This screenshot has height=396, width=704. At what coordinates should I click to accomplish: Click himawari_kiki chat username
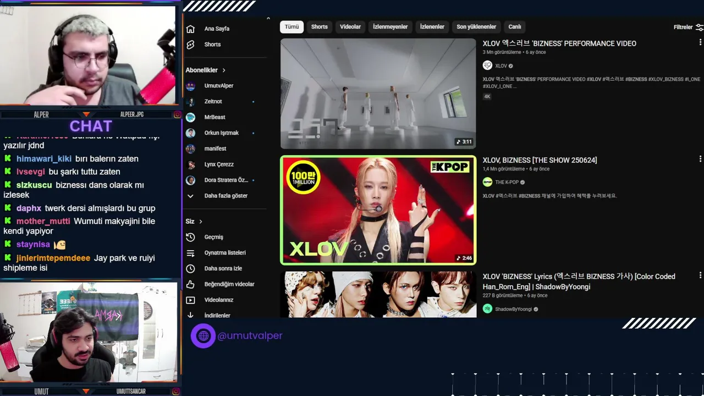[44, 159]
